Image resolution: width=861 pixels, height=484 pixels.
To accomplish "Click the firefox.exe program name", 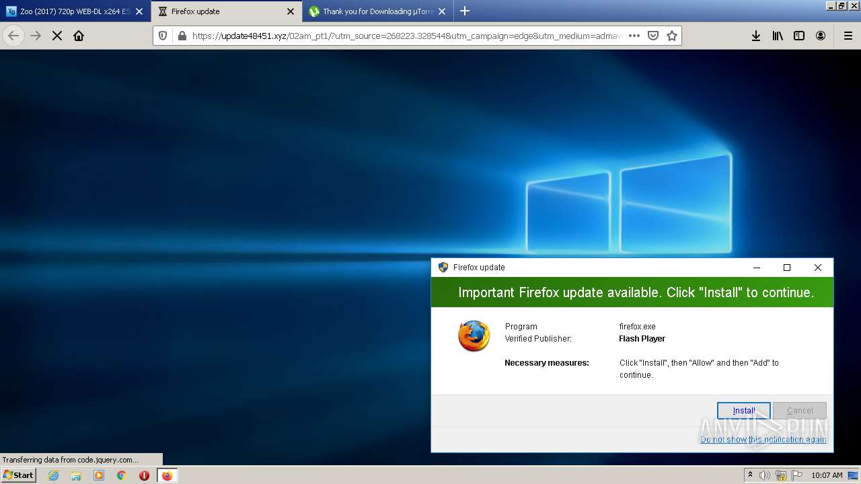I will coord(638,327).
